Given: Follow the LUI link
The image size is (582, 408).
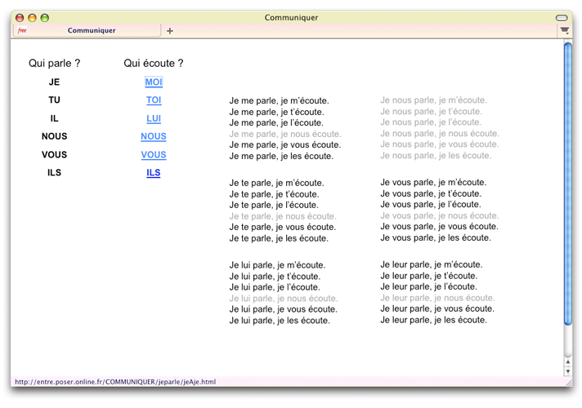Looking at the screenshot, I should 154,118.
